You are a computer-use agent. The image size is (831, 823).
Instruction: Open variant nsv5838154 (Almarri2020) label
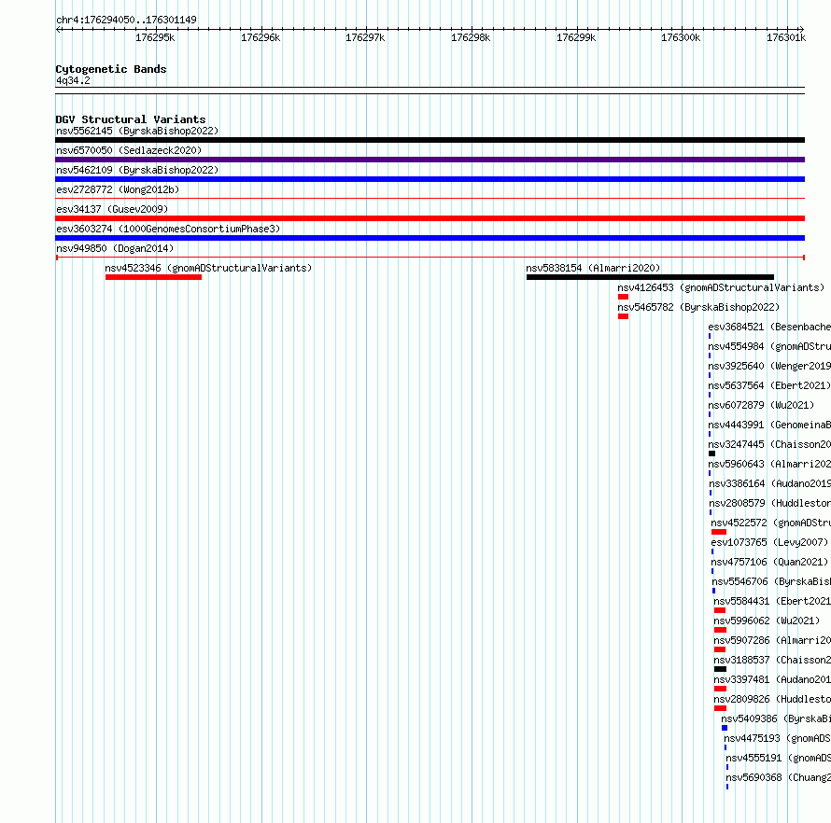(593, 268)
